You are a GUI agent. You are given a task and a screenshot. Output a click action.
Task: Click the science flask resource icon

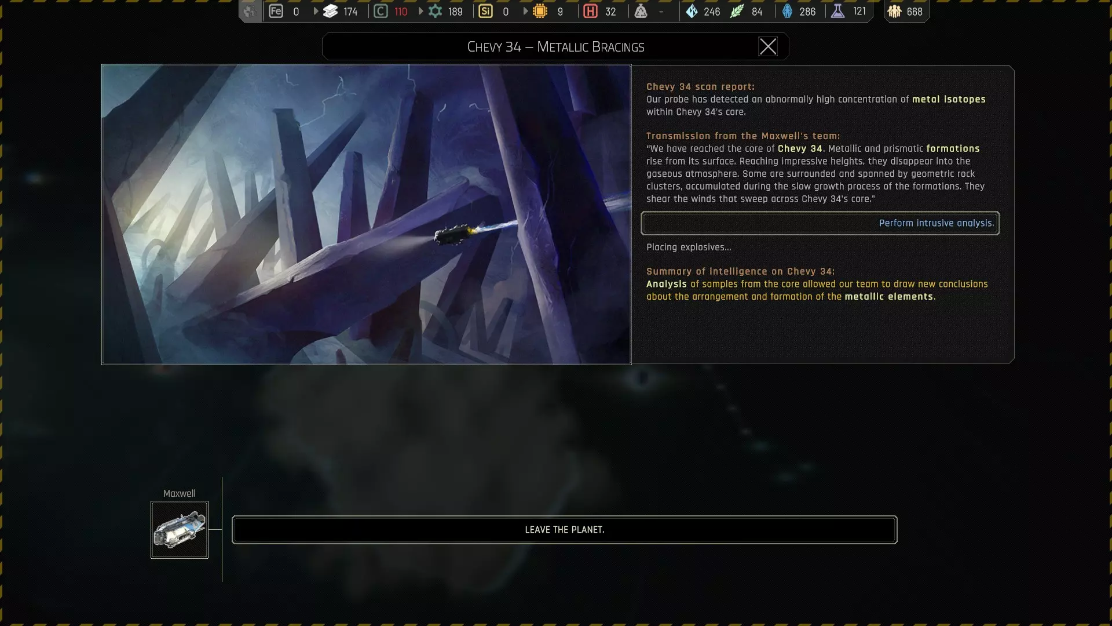click(x=837, y=11)
